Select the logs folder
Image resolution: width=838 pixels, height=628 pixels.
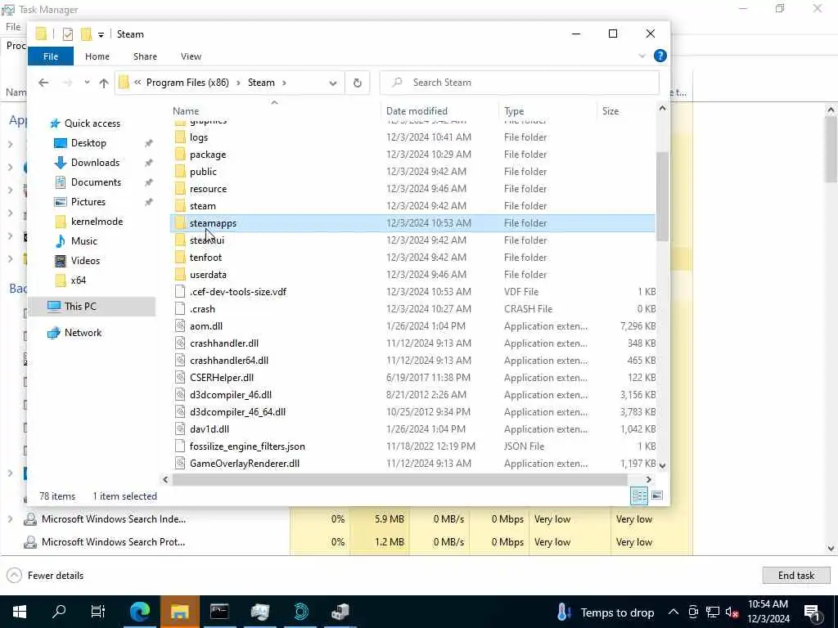coord(412,137)
